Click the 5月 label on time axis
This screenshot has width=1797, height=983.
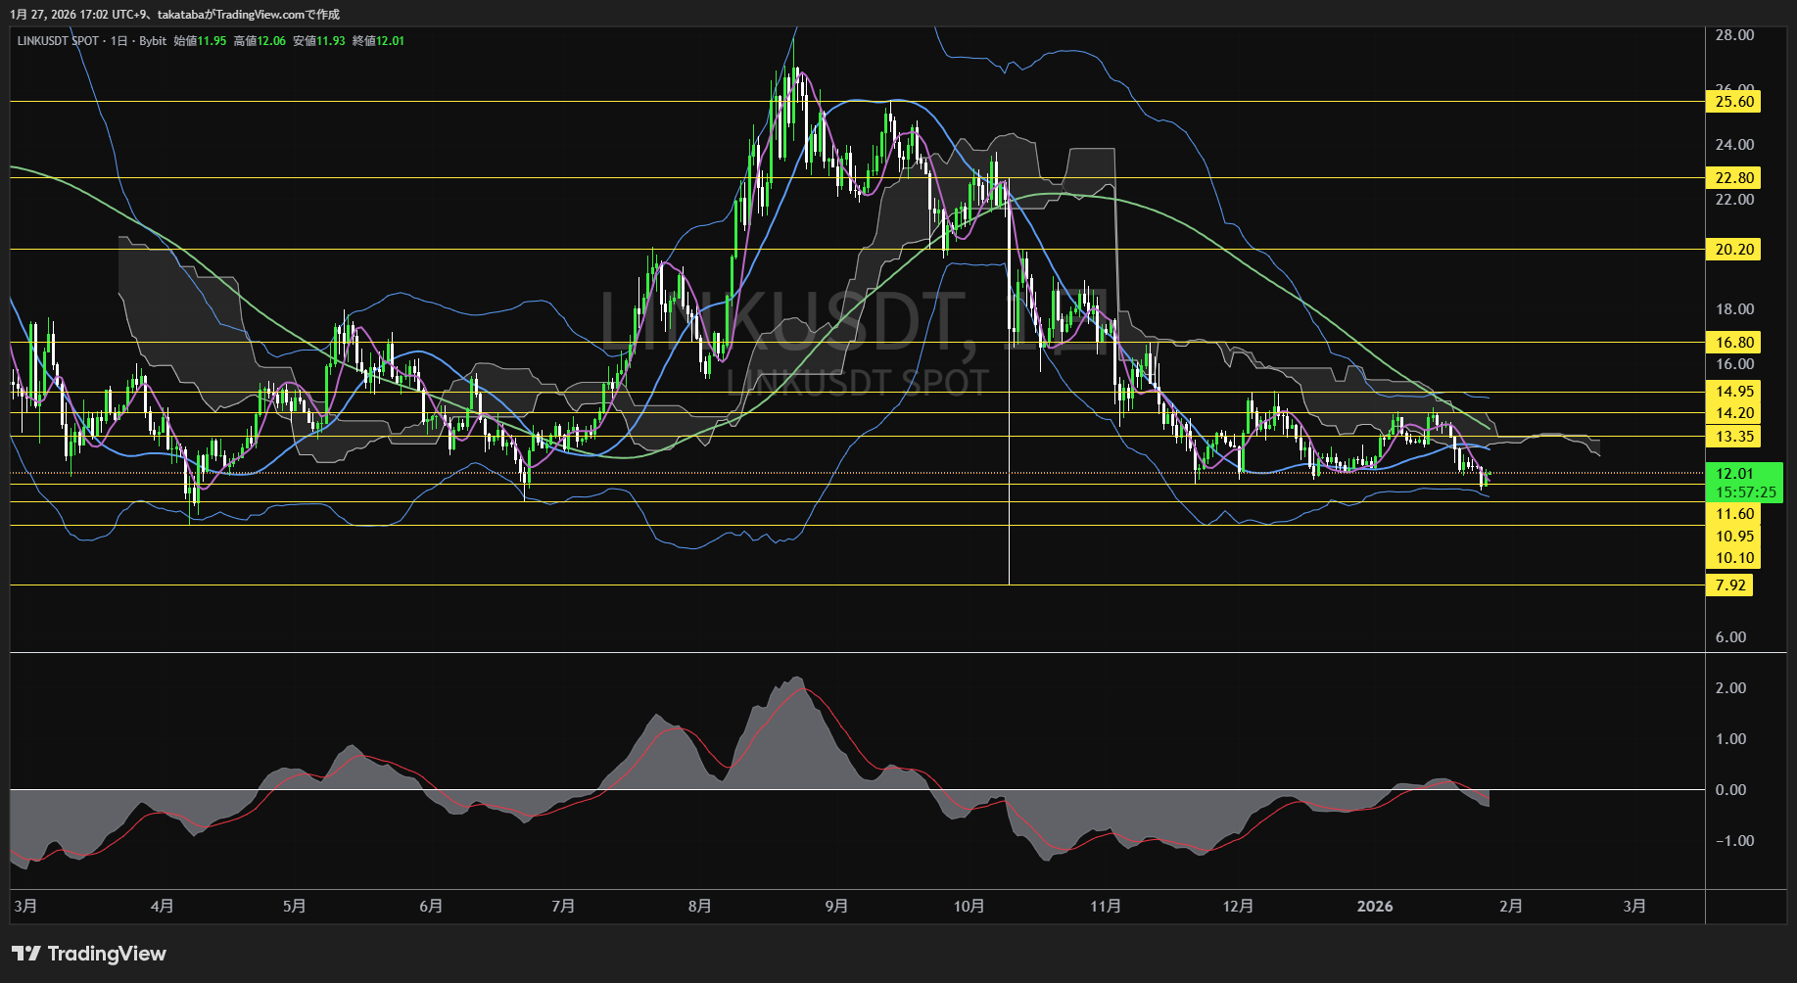294,907
